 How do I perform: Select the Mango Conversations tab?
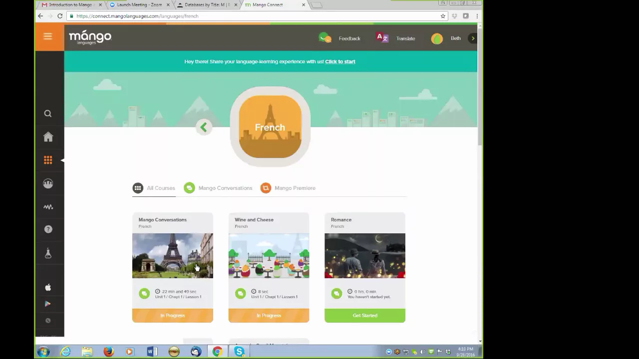(218, 188)
